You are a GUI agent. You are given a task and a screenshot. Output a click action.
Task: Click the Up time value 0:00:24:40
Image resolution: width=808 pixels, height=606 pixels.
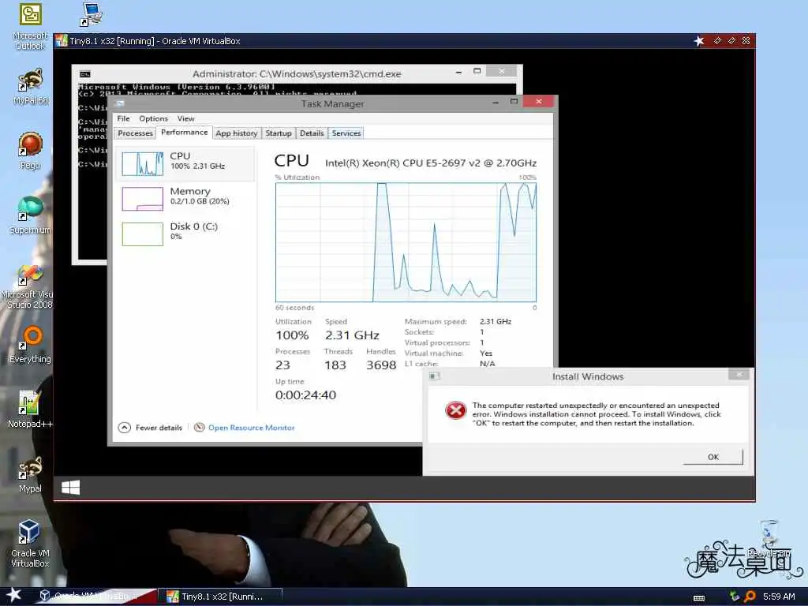click(x=305, y=395)
